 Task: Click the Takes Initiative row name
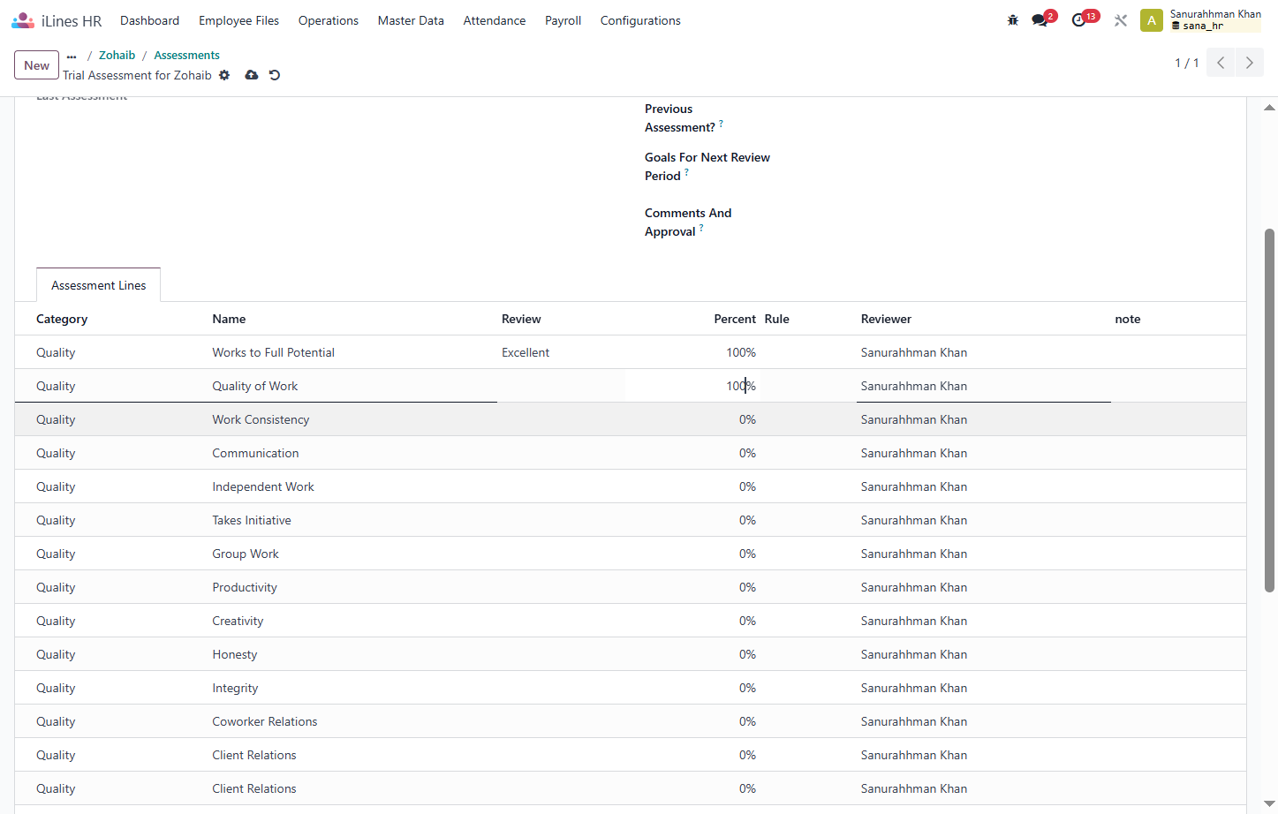tap(252, 520)
